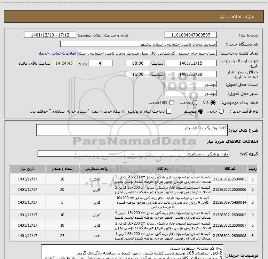Click quantity 3 in row 3

(62, 202)
